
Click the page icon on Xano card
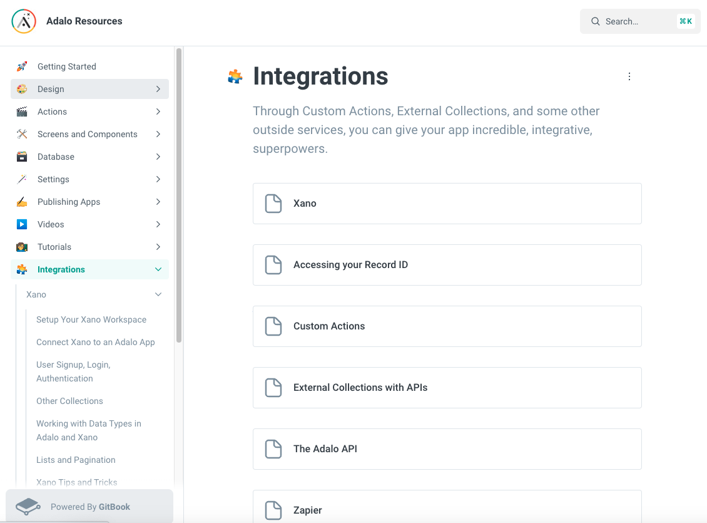coord(273,204)
